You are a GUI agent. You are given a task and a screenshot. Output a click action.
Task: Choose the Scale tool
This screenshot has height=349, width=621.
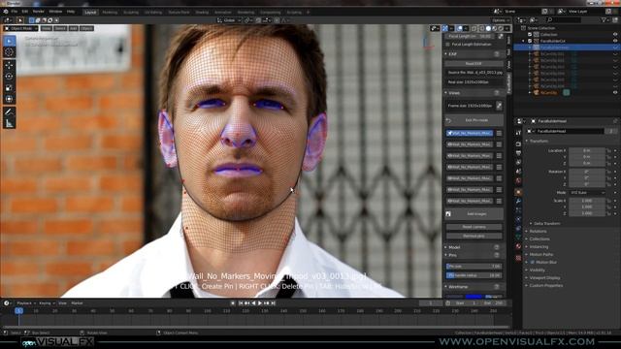point(9,88)
